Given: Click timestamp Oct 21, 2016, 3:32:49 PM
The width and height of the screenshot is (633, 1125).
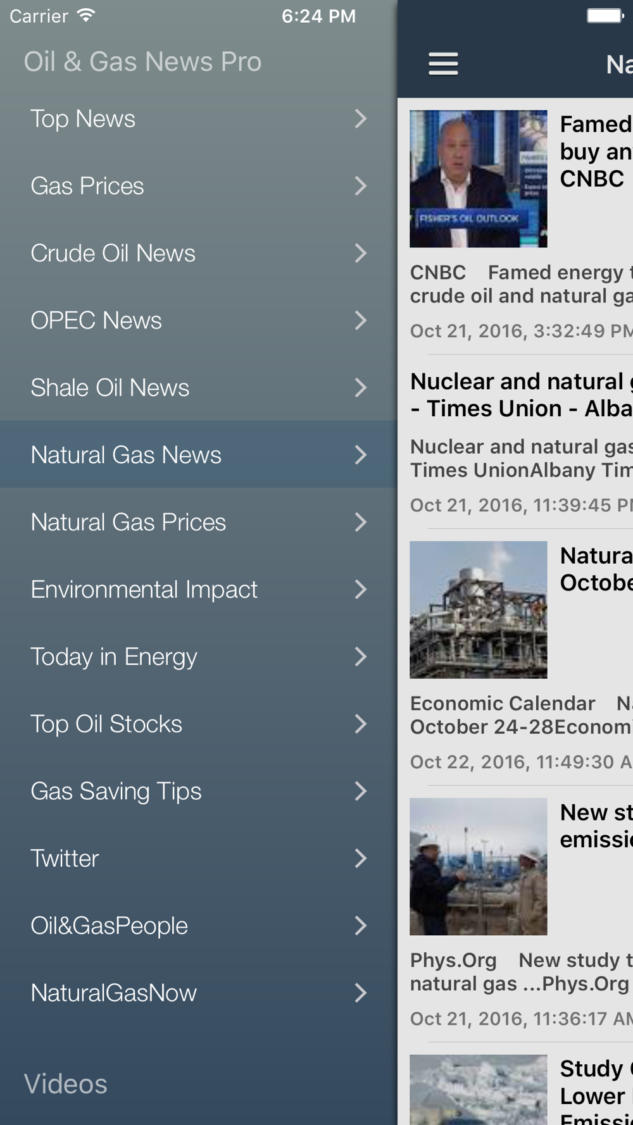Looking at the screenshot, I should coord(522,331).
